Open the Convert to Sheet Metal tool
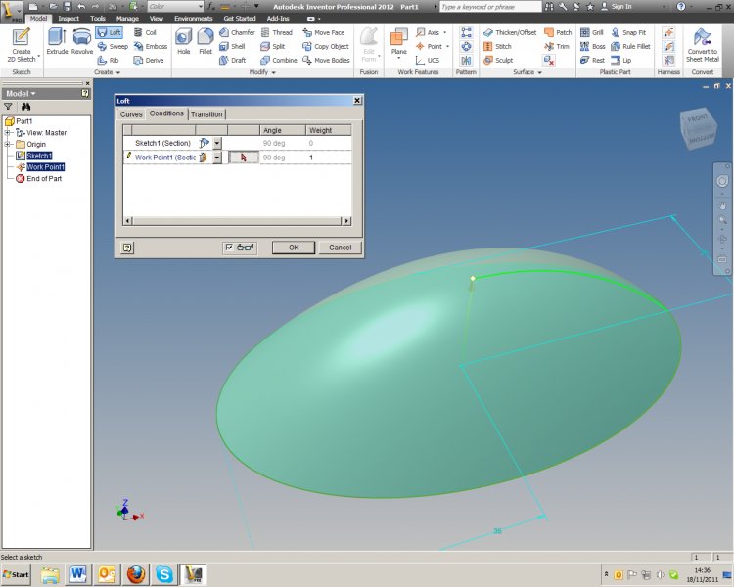This screenshot has width=734, height=587. (702, 44)
